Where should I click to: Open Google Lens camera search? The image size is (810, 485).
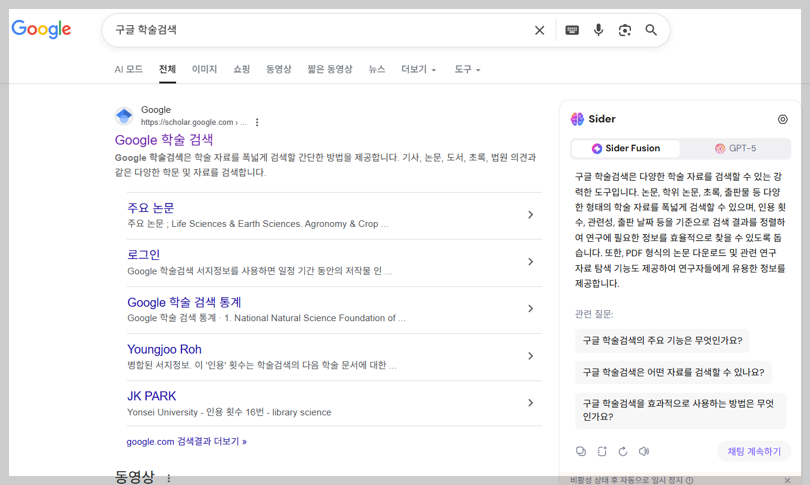pyautogui.click(x=624, y=29)
